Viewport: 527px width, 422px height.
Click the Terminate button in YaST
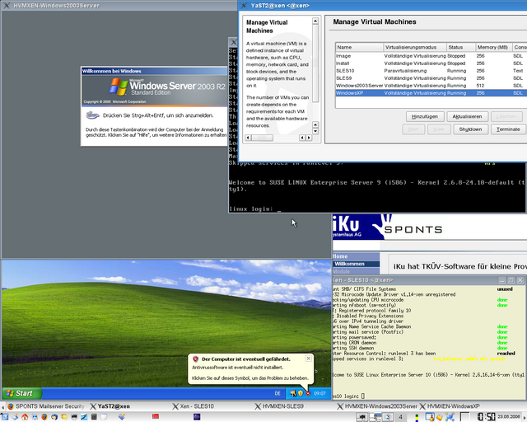point(508,129)
